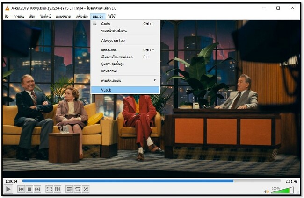The image size is (304, 198).
Task: Click the VLC cone icon in the title bar
Action: [x=7, y=8]
